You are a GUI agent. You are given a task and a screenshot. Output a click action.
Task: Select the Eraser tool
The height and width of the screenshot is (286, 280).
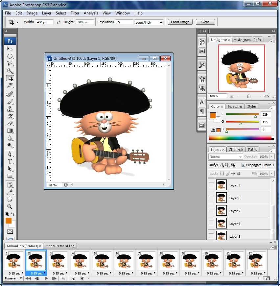(10, 124)
